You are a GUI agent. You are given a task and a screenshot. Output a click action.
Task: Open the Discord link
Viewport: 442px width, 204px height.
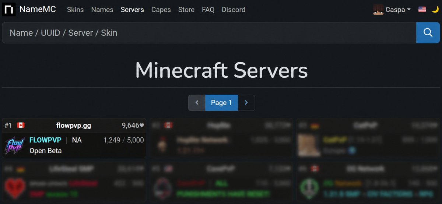pyautogui.click(x=234, y=10)
